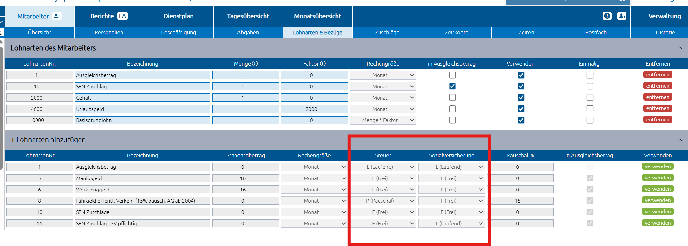Remove the Urlaubsgeld wage type with entfernen
688x246 pixels.
pos(657,108)
